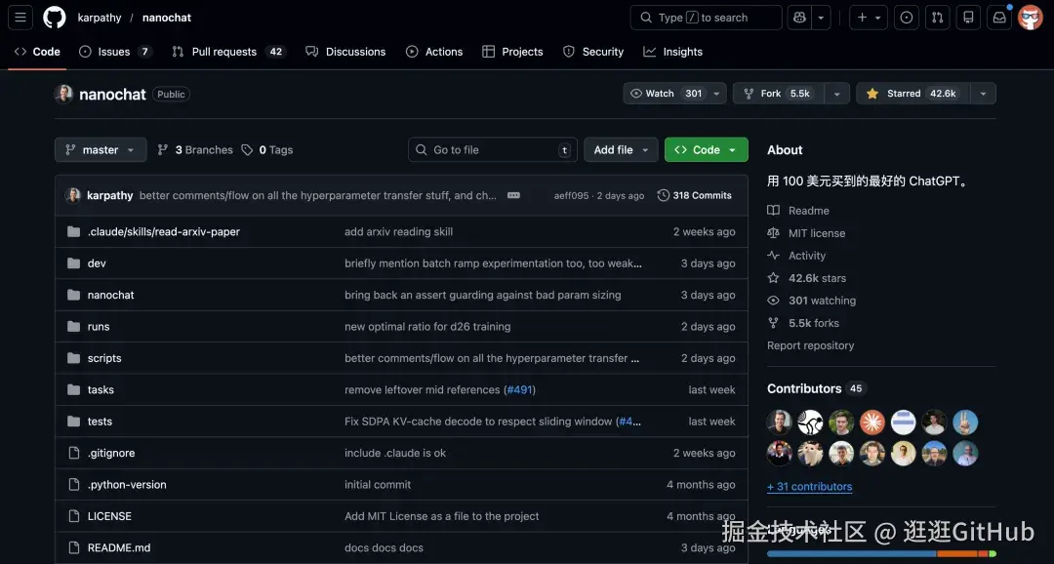This screenshot has width=1054, height=564.
Task: Open the Projects tab
Action: tap(513, 52)
